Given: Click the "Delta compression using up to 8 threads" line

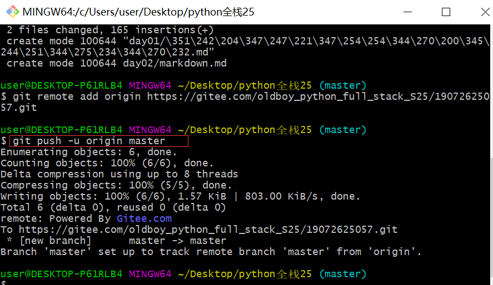Looking at the screenshot, I should (x=119, y=174).
